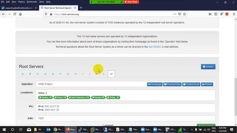Open the Firefox account icon
Viewport: 237px width, 133px height.
pos(221,14)
